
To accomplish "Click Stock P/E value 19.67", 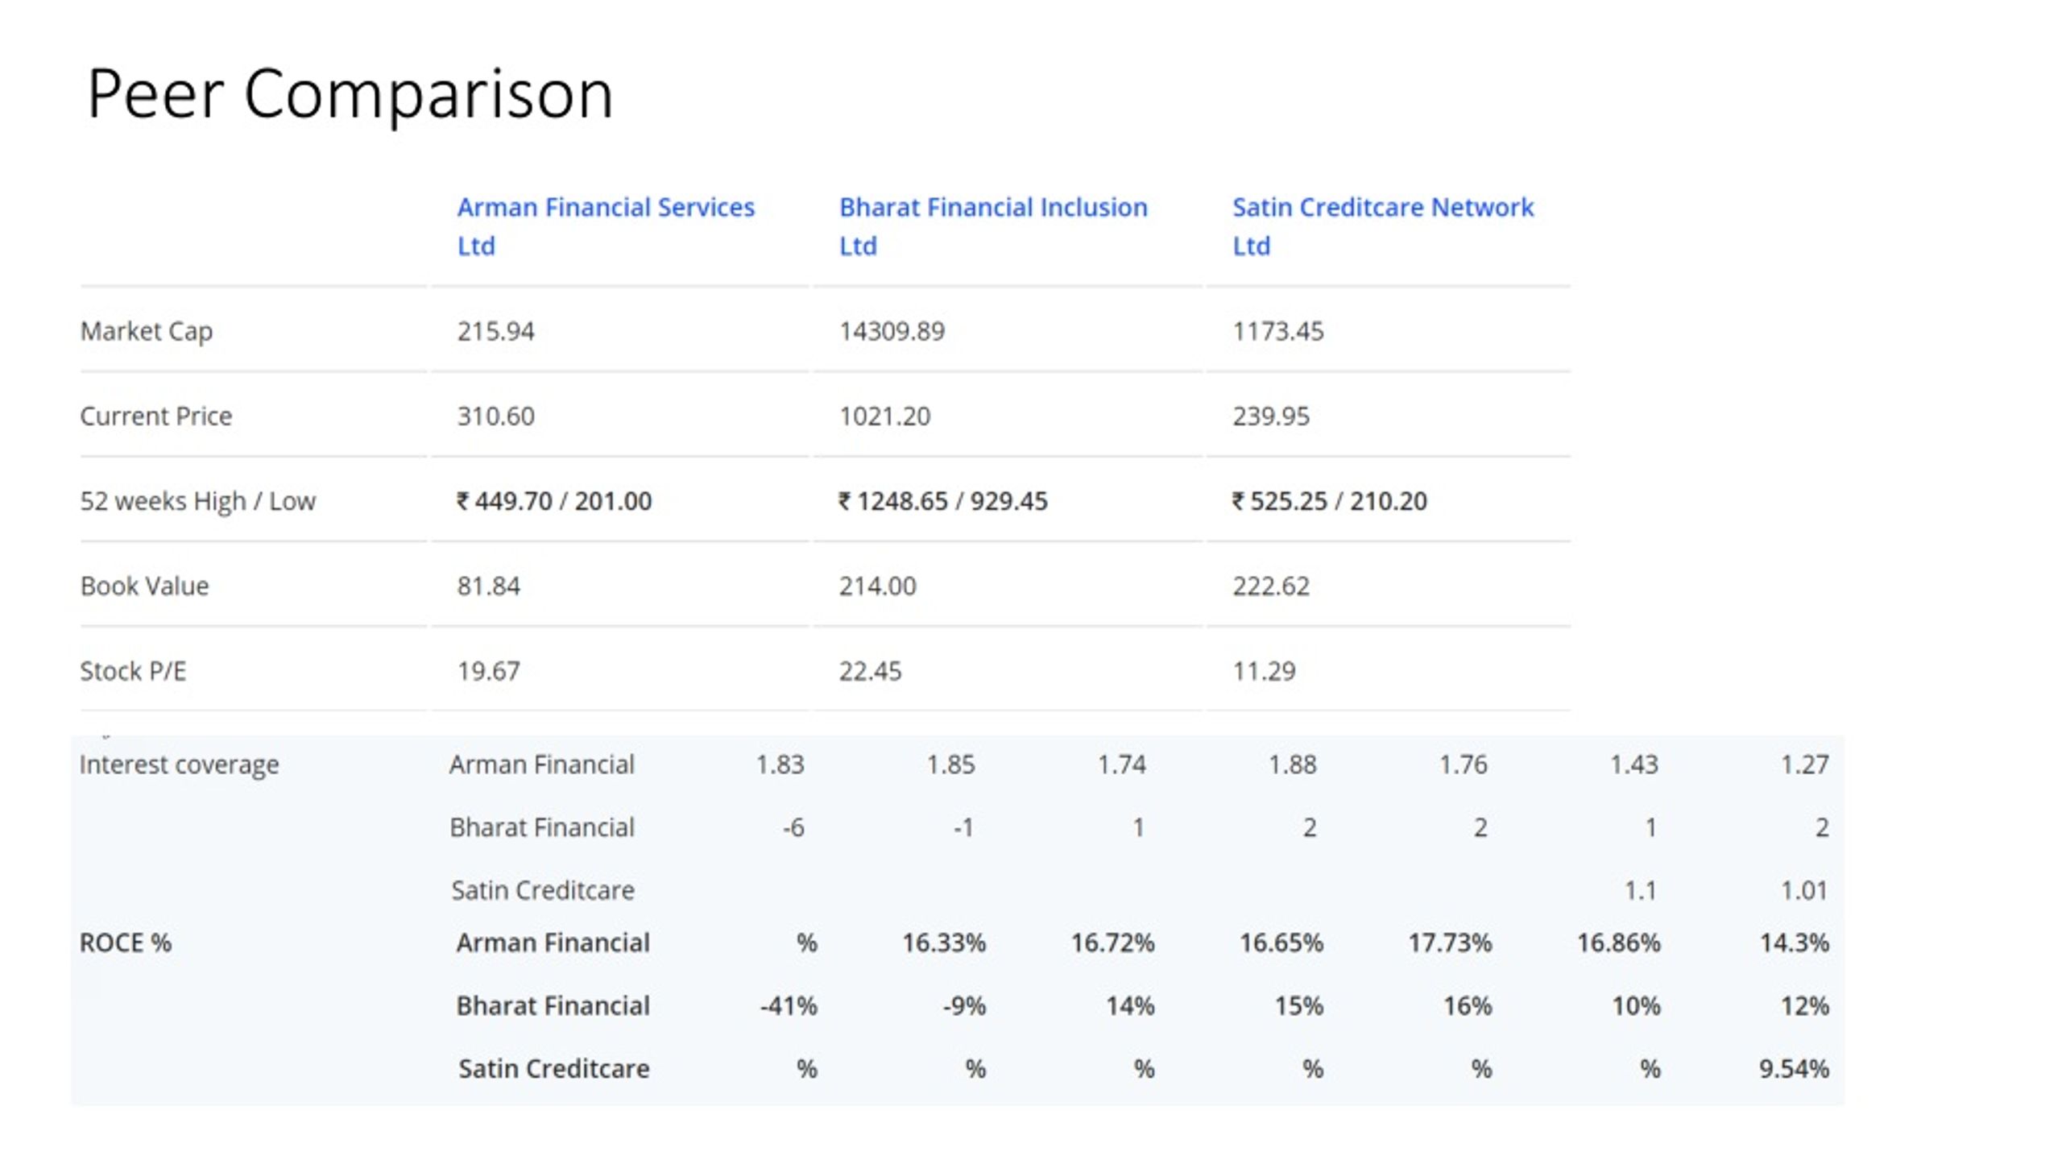I will point(488,671).
